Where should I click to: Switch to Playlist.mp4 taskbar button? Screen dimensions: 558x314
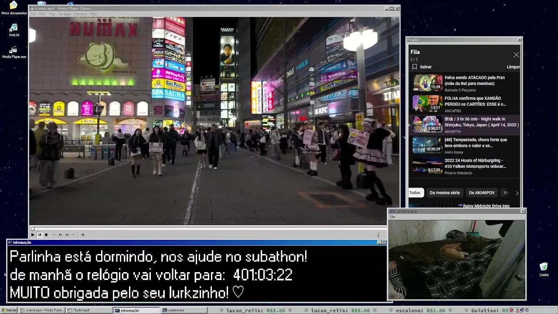tap(89, 310)
